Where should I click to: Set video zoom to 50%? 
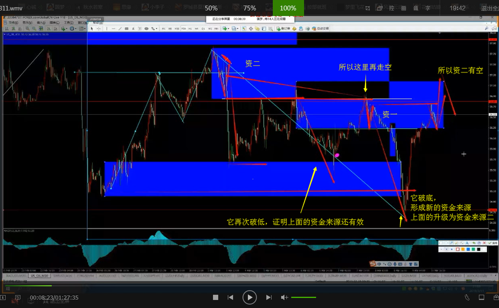[211, 8]
